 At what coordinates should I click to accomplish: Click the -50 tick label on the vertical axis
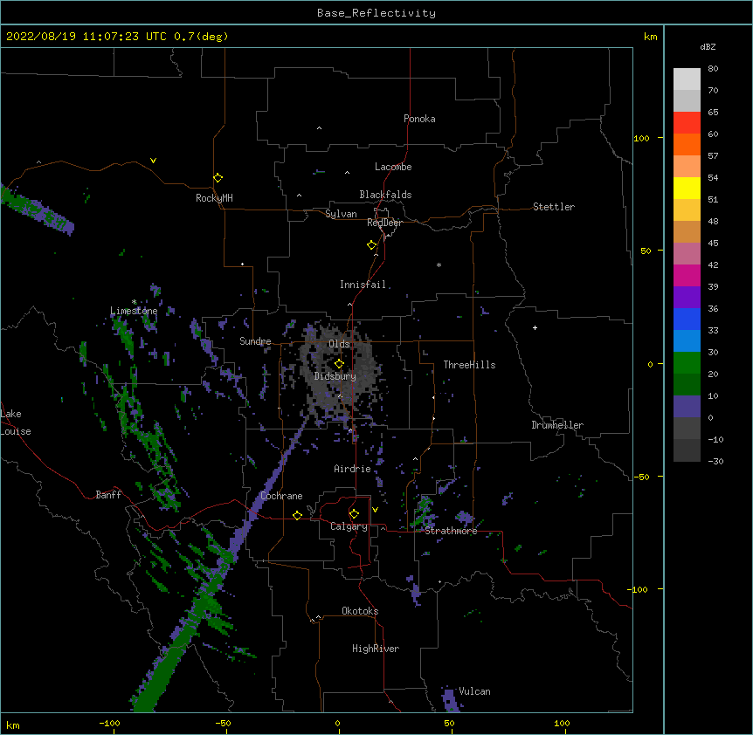coord(641,477)
